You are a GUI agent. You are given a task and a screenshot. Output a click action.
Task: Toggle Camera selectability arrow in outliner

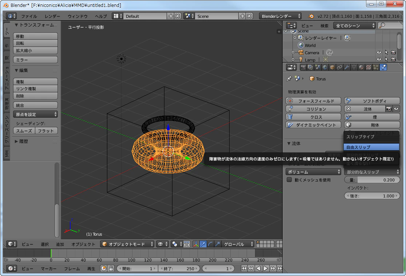pos(386,52)
